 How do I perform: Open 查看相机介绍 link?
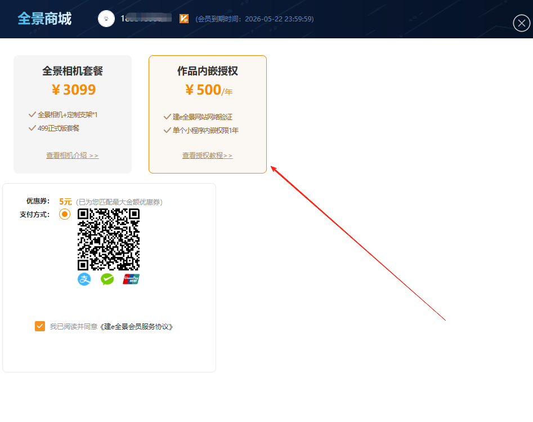coord(73,156)
